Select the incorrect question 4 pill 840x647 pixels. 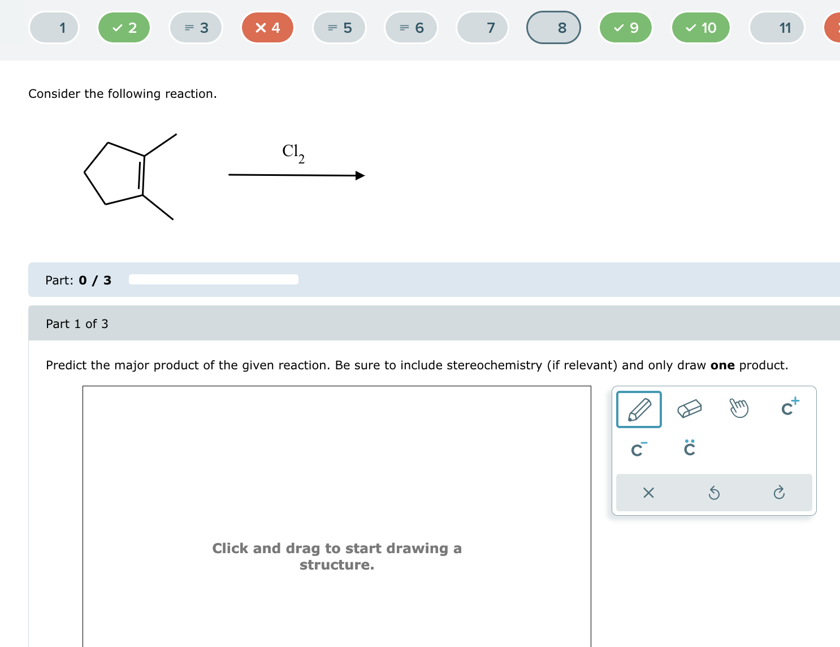click(x=267, y=27)
